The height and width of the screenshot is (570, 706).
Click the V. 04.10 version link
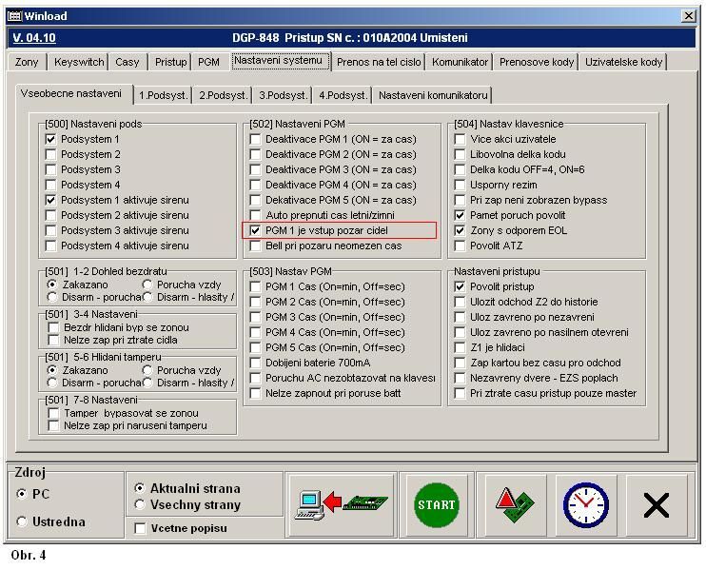pyautogui.click(x=34, y=38)
